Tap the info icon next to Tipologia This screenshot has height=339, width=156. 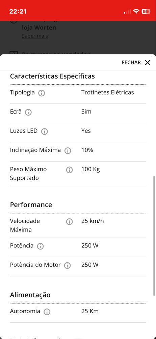pyautogui.click(x=42, y=93)
